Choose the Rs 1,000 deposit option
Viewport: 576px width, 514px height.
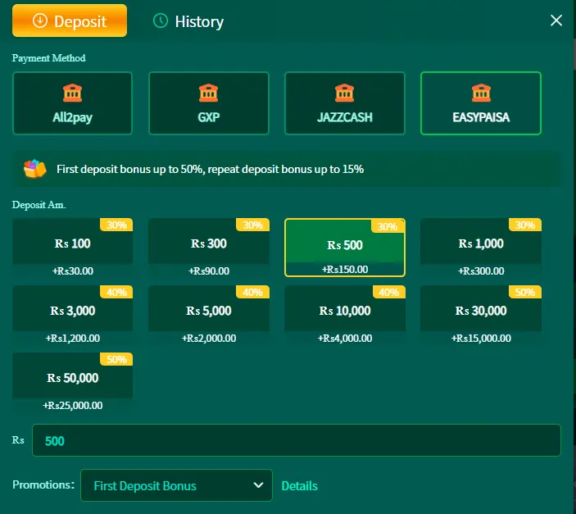click(x=481, y=243)
